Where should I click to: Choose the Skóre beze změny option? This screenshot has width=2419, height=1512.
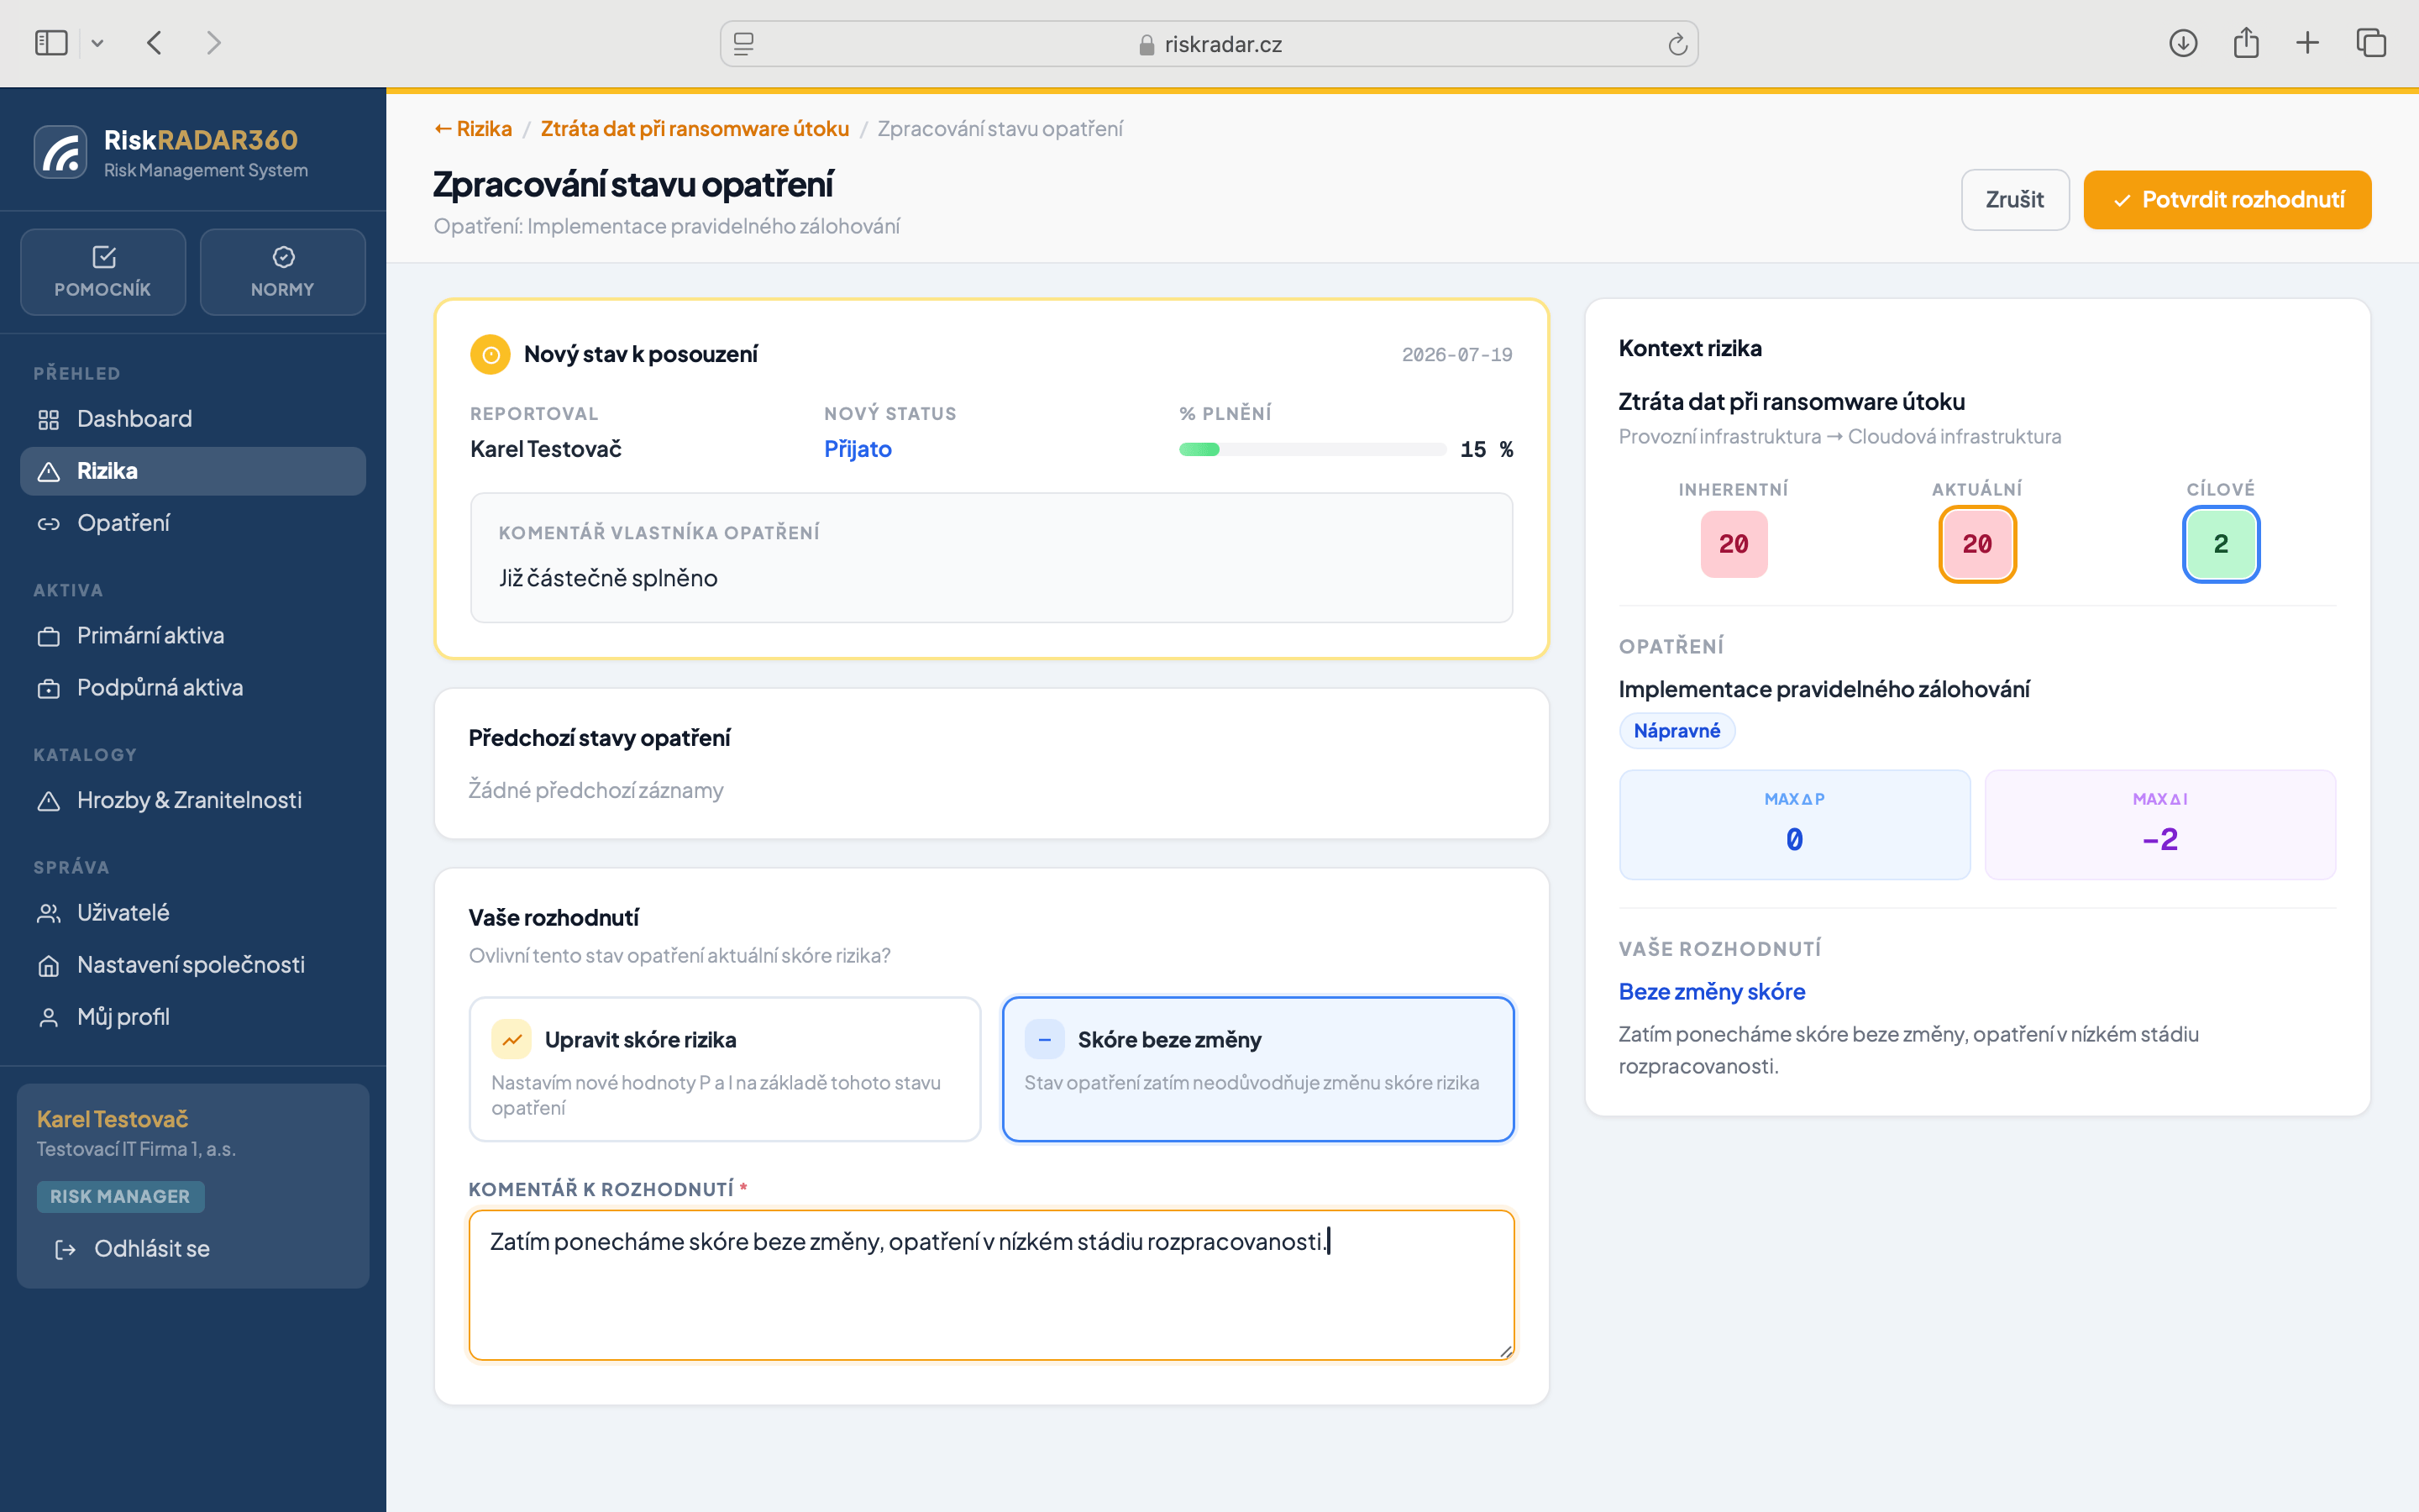pyautogui.click(x=1257, y=1069)
